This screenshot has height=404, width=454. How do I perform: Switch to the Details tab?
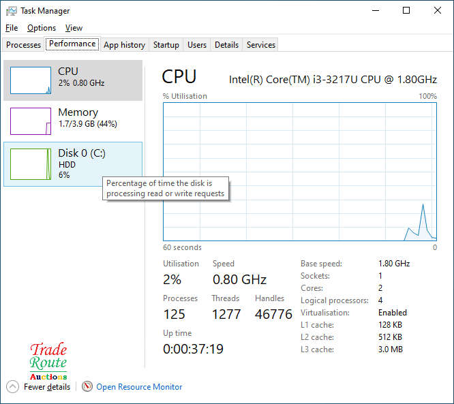pos(226,45)
